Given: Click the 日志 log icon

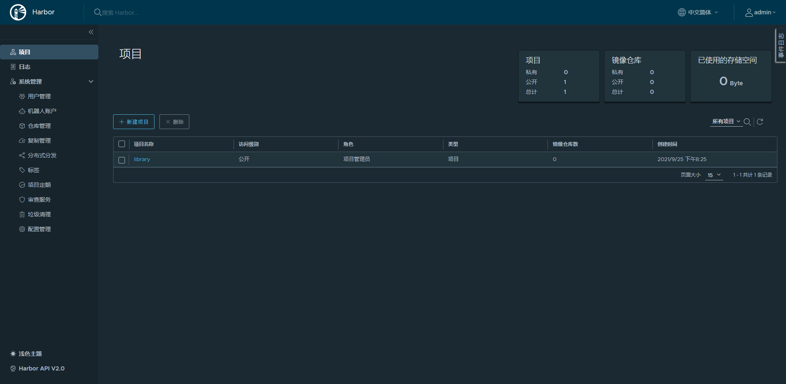Looking at the screenshot, I should 13,67.
